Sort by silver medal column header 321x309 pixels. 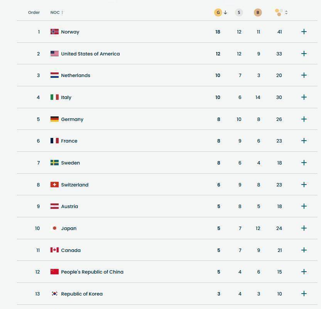point(239,12)
